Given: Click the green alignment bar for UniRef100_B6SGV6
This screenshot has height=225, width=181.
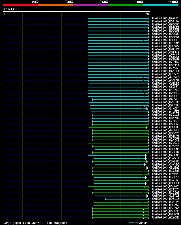Looking at the screenshot, I should tap(118, 187).
